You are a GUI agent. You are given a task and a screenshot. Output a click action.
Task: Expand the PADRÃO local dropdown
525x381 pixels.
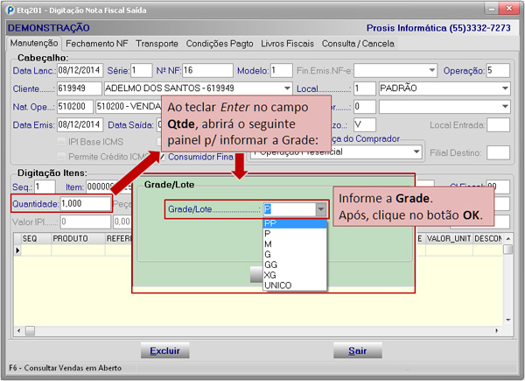click(x=505, y=88)
